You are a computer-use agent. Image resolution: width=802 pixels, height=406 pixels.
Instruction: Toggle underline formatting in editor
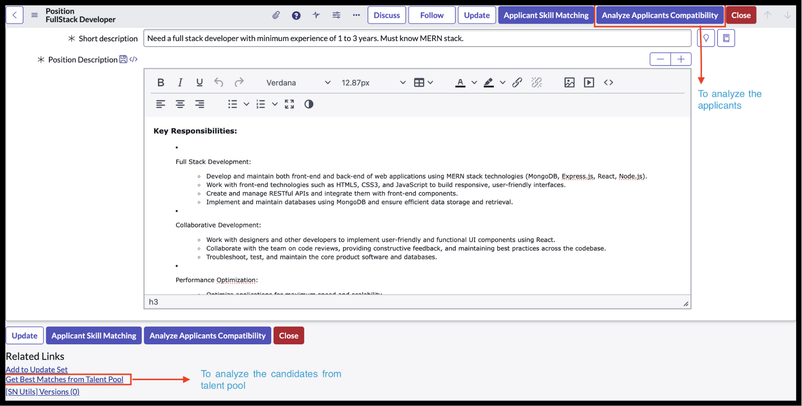[200, 83]
